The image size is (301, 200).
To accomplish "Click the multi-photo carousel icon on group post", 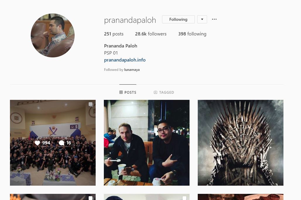I will click(91, 104).
